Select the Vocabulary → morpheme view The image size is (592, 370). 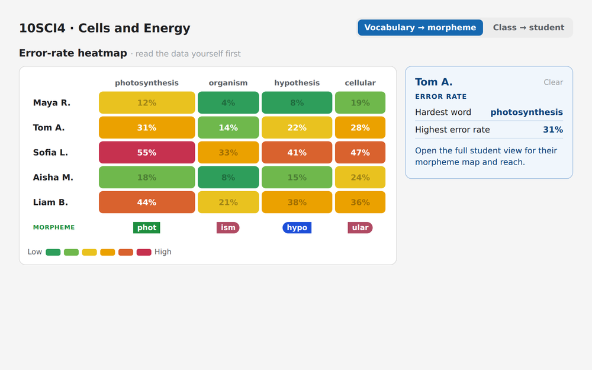click(x=420, y=28)
